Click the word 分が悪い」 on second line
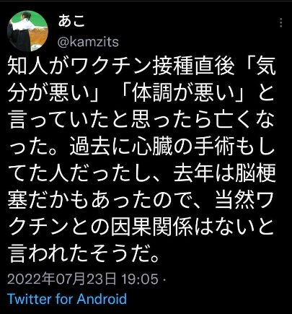This screenshot has height=314, width=292. coord(60,92)
